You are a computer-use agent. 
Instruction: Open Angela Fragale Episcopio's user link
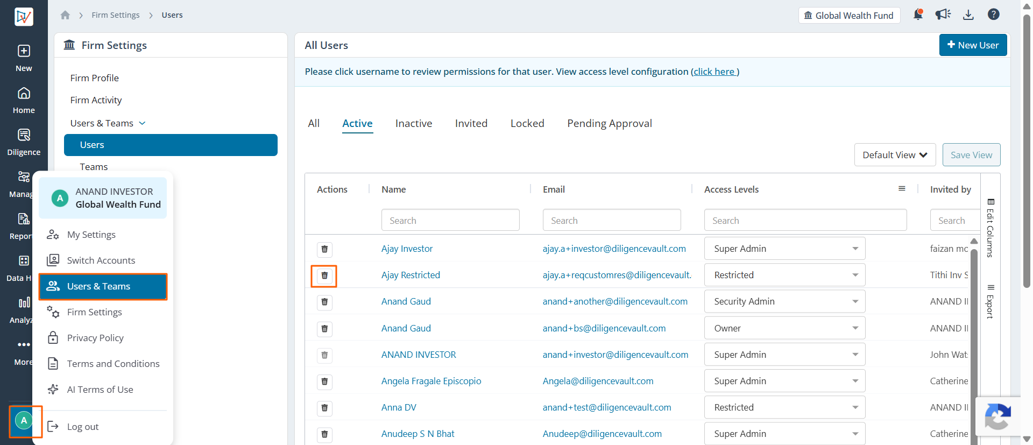431,381
